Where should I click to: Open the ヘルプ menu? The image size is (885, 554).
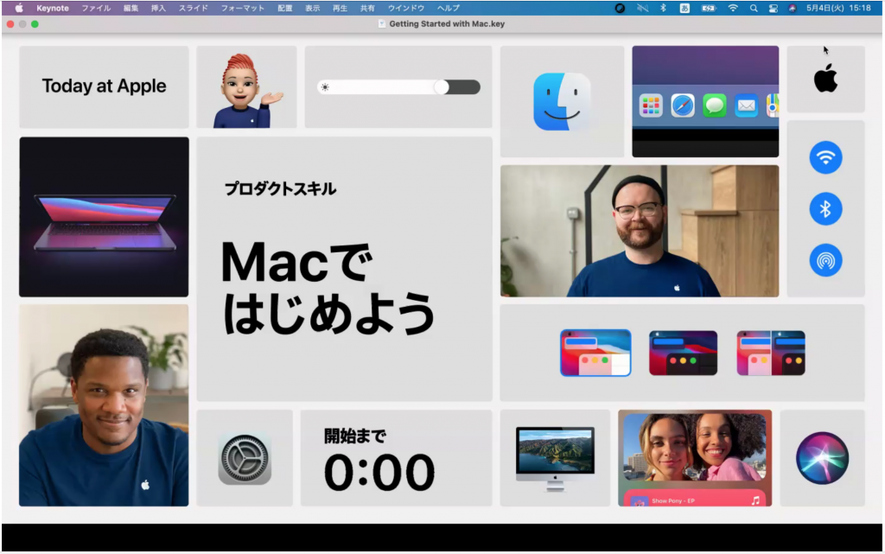tap(449, 8)
